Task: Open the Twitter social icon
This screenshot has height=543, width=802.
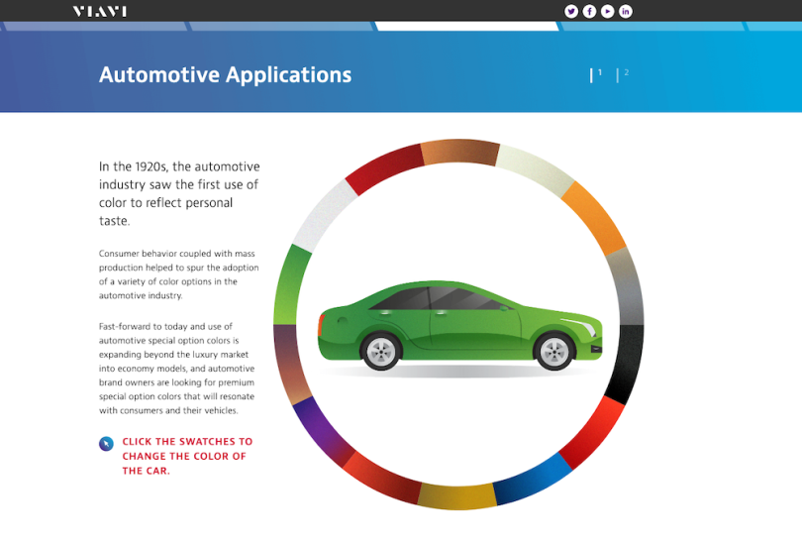Action: click(x=571, y=11)
